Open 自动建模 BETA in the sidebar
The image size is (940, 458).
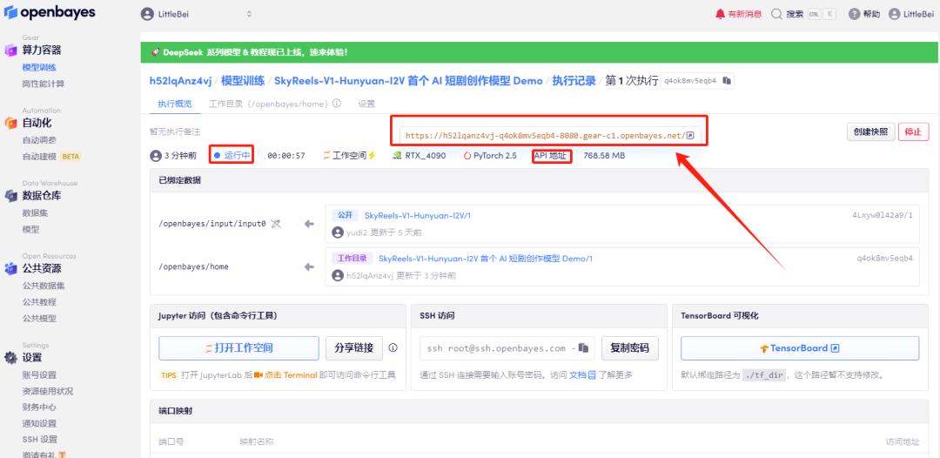click(x=51, y=157)
